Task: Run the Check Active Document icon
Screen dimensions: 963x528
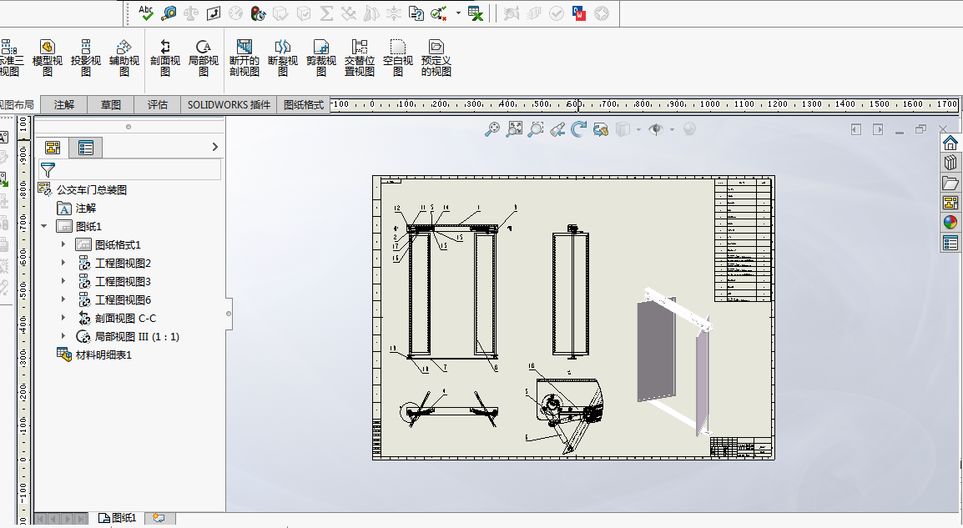Action: (438, 13)
